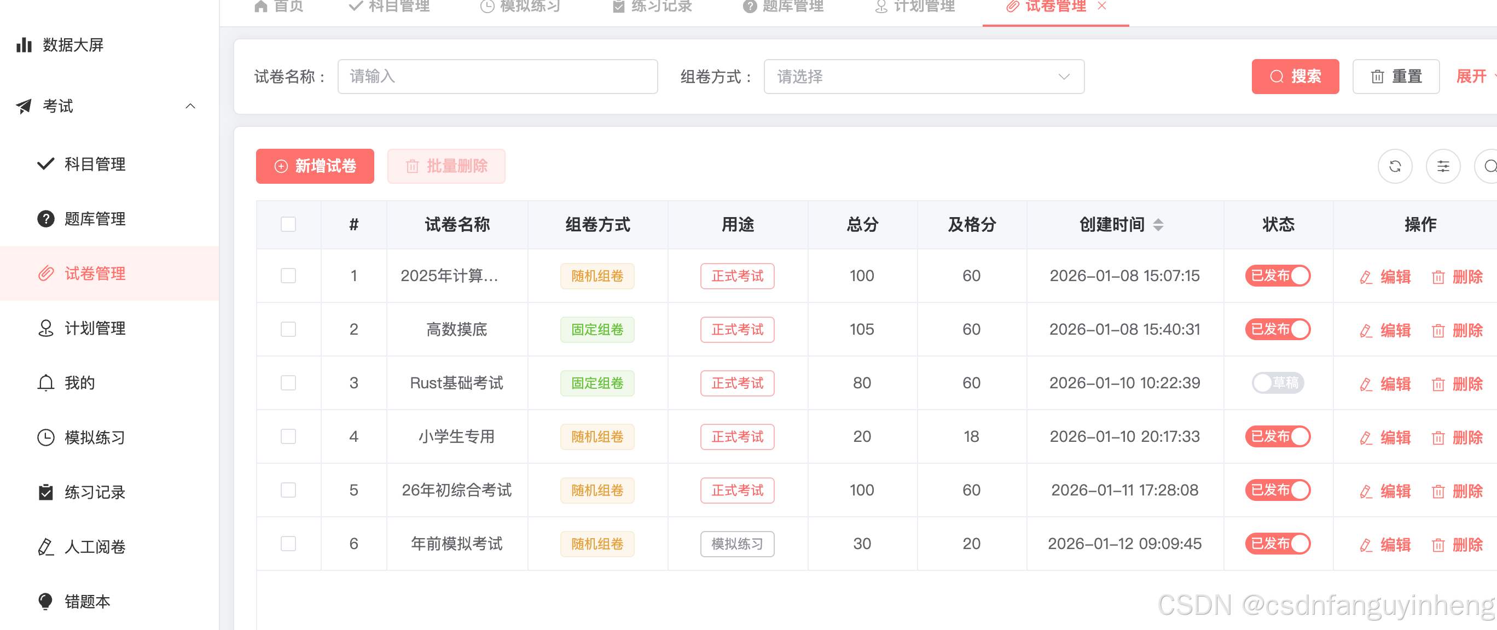
Task: Click the 新增试卷 button
Action: (x=315, y=166)
